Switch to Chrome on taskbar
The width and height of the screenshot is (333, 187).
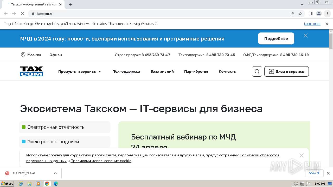(47, 184)
